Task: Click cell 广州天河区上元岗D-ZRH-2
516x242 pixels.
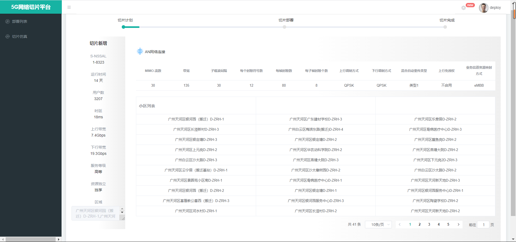Action: coord(196,150)
